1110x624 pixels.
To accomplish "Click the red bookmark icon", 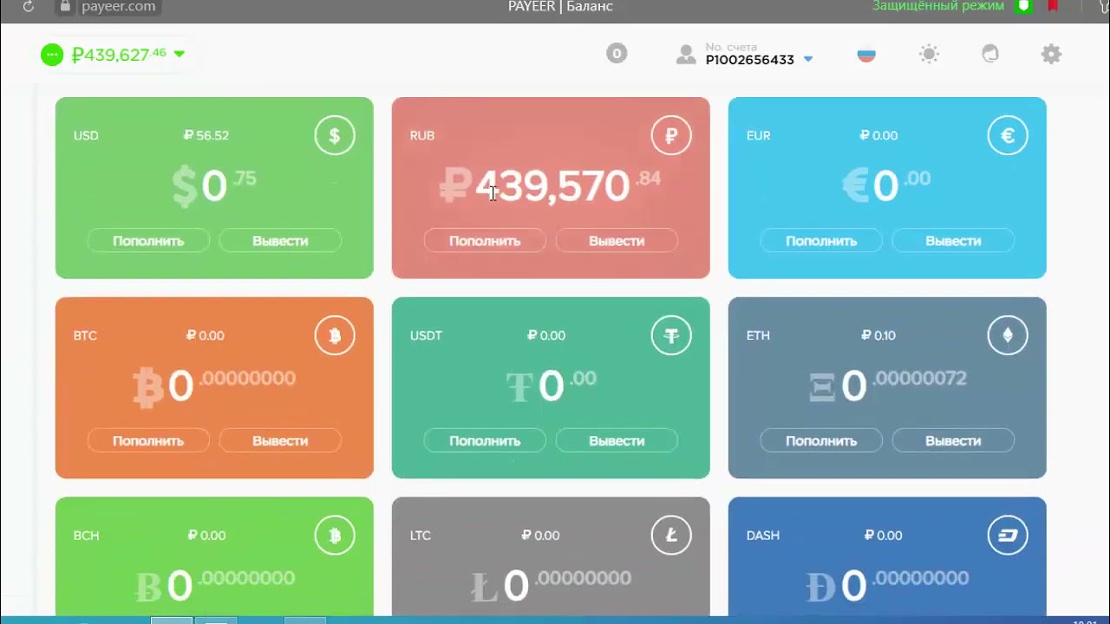I will pyautogui.click(x=1053, y=6).
